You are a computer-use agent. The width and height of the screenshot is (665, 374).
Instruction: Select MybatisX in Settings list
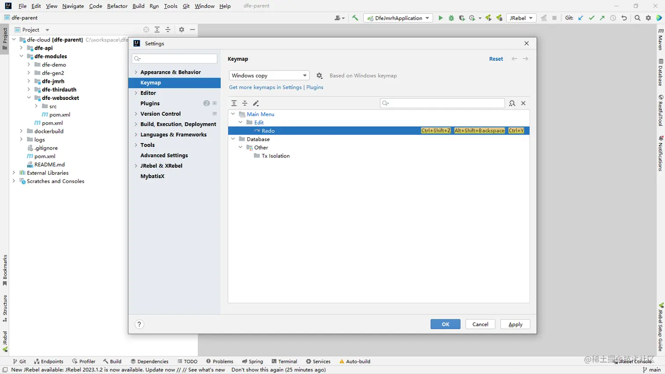pyautogui.click(x=152, y=176)
